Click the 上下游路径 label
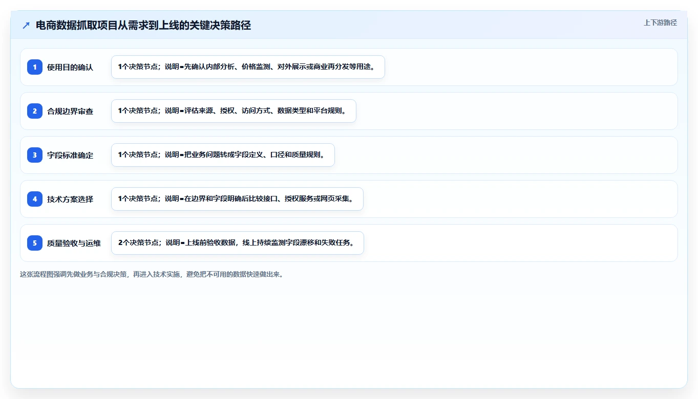Image resolution: width=698 pixels, height=399 pixels. click(660, 23)
